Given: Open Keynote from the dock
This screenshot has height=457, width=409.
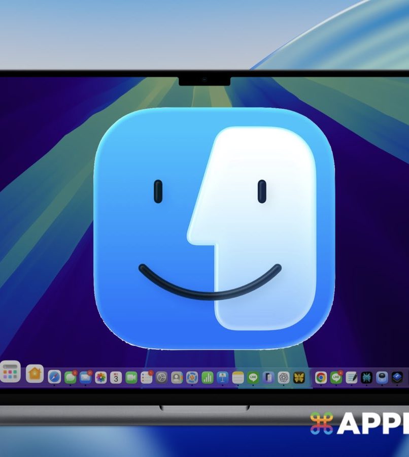Looking at the screenshot, I should coord(222,377).
